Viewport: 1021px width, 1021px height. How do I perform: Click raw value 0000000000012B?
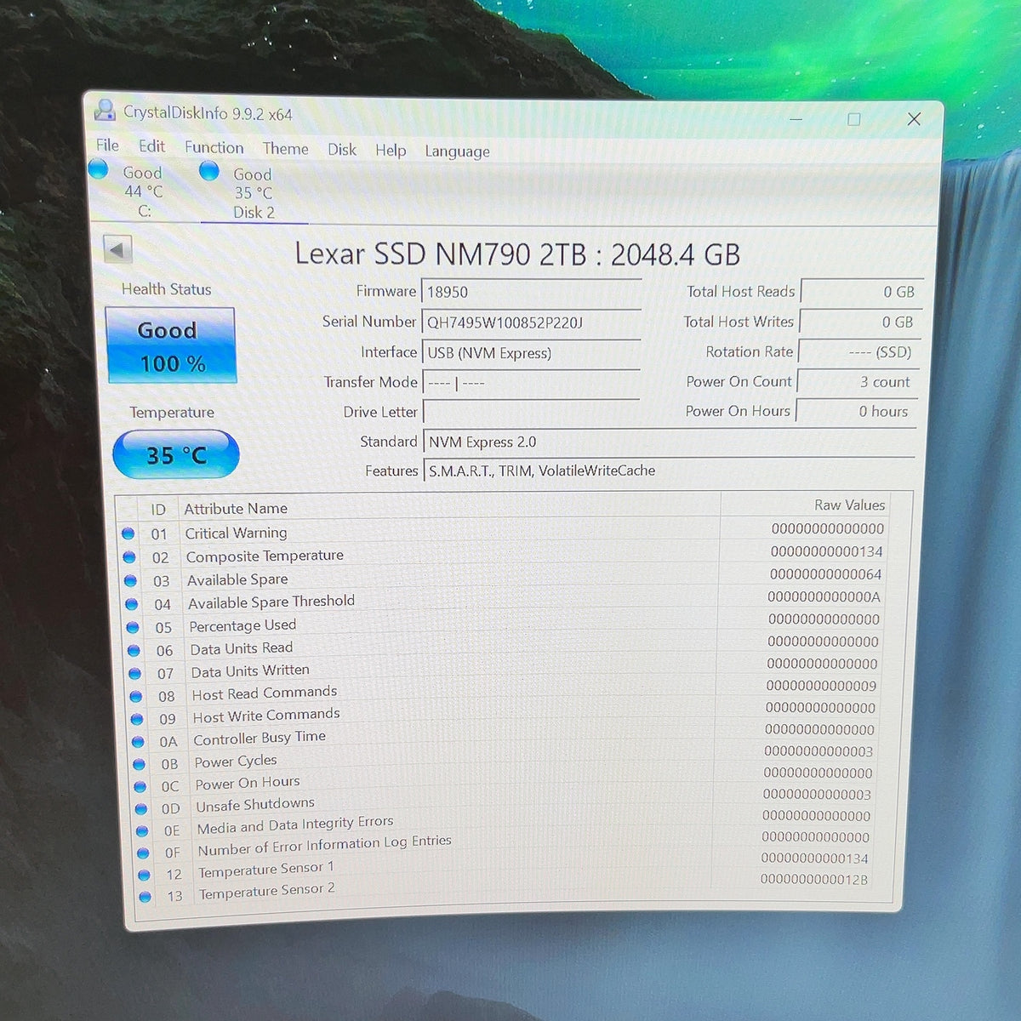814,880
